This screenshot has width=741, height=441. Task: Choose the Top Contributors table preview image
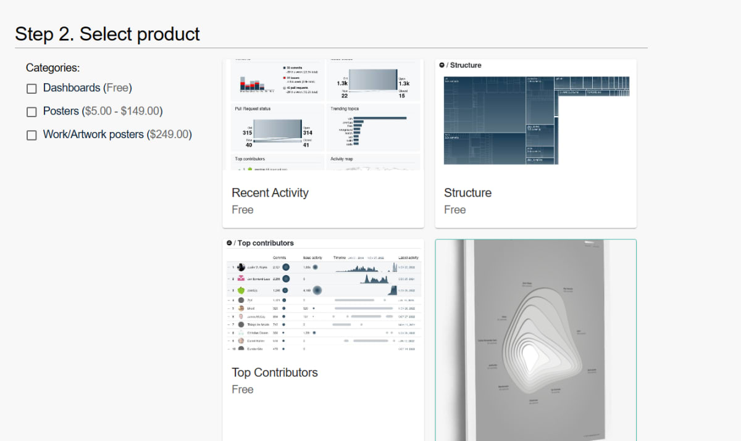click(x=324, y=295)
